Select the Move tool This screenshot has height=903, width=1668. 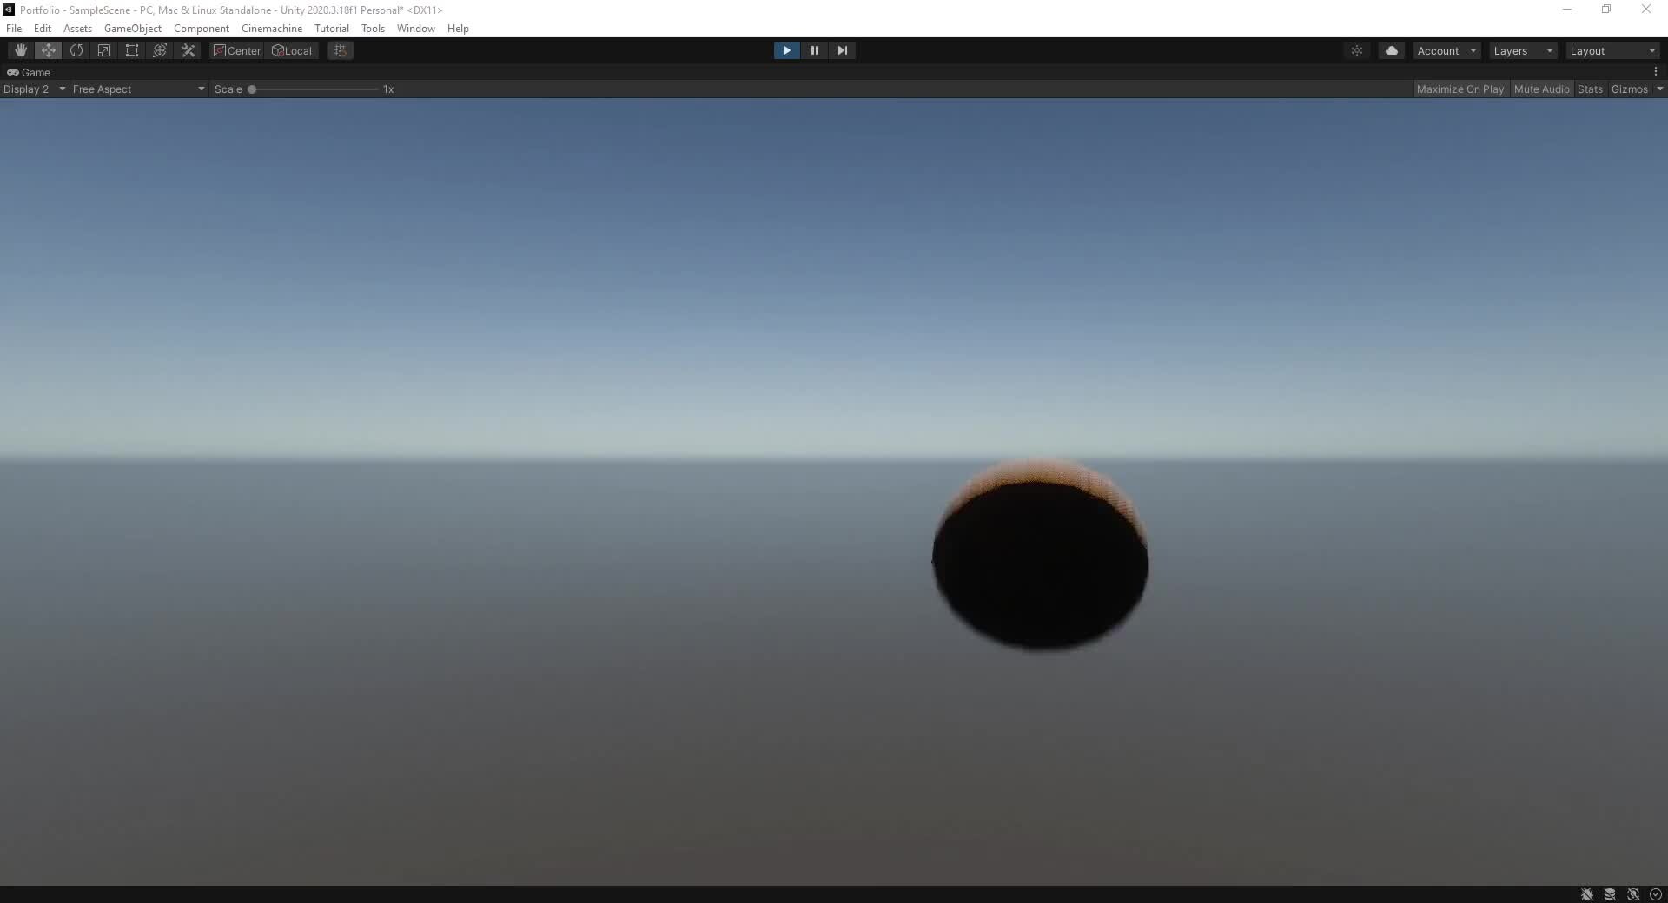tap(49, 50)
